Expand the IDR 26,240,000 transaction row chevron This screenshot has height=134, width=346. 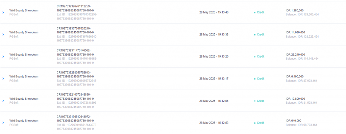[x=3, y=57]
